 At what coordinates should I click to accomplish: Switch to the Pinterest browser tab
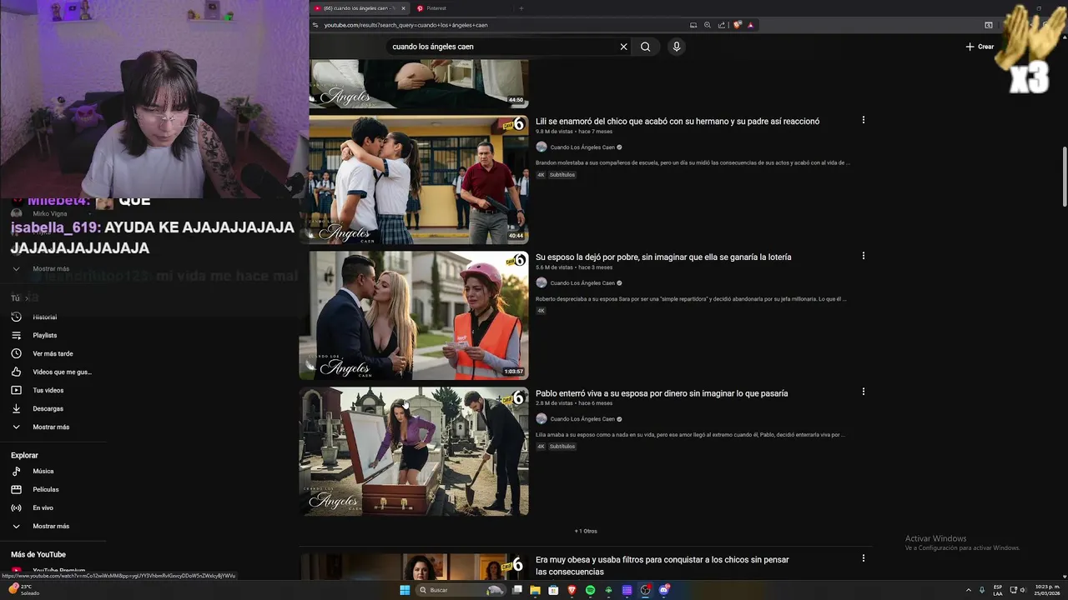pyautogui.click(x=436, y=8)
